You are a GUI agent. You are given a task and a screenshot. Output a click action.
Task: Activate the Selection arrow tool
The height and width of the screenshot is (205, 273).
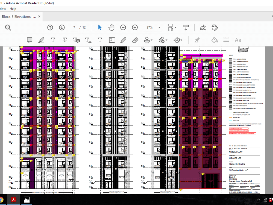(x=100, y=28)
